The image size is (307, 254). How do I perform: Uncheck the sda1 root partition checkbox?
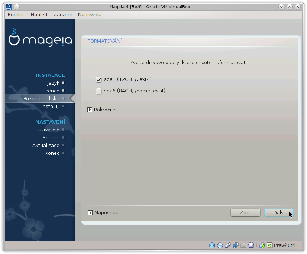[x=99, y=79]
